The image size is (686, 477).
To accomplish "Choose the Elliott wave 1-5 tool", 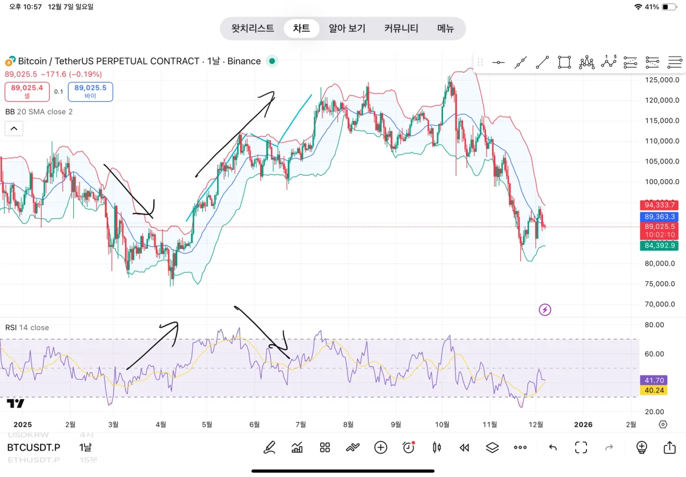I will pyautogui.click(x=609, y=62).
